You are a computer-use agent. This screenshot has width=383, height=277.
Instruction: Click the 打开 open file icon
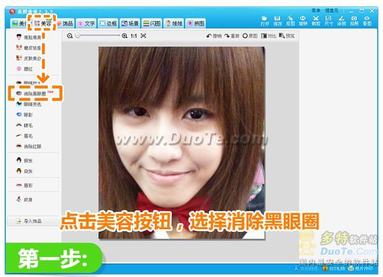(265, 21)
